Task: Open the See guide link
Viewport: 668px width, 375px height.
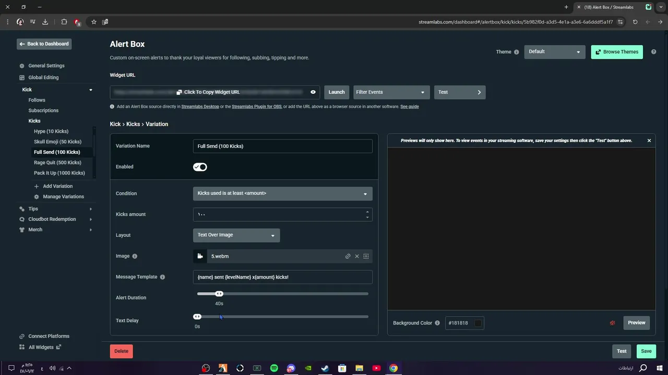Action: click(410, 107)
